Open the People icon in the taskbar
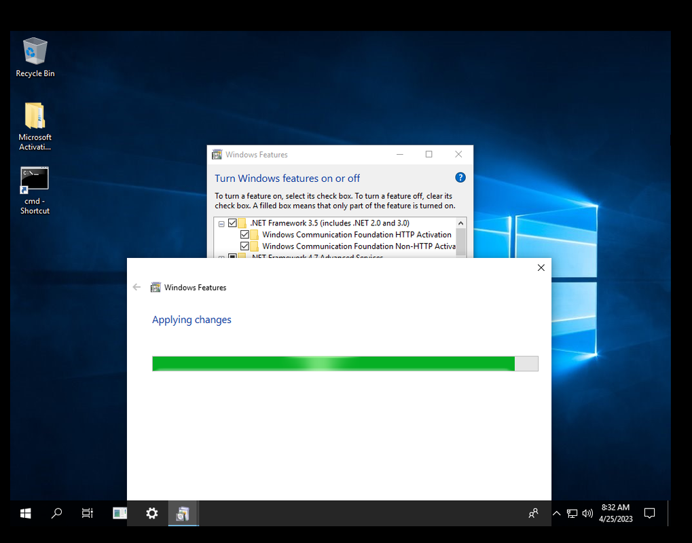The image size is (692, 543). point(533,513)
